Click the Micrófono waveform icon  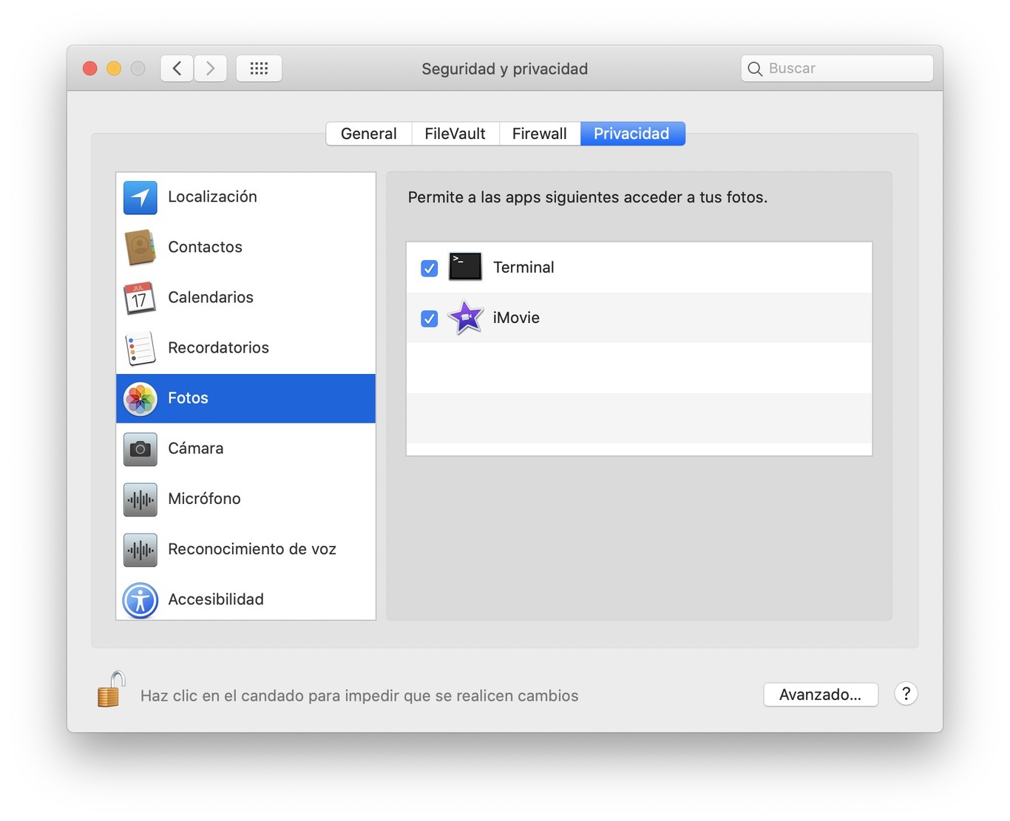coord(140,500)
